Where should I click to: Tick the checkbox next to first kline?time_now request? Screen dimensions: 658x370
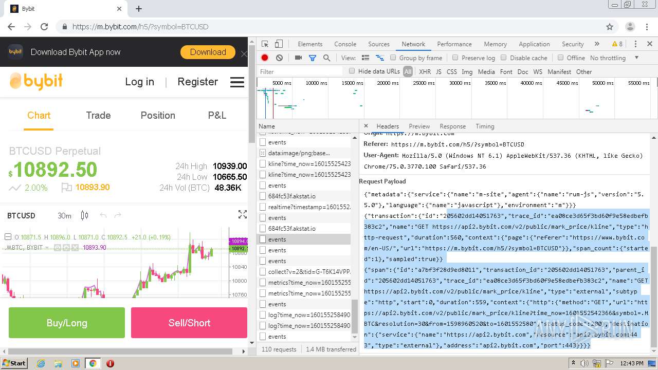click(x=263, y=164)
